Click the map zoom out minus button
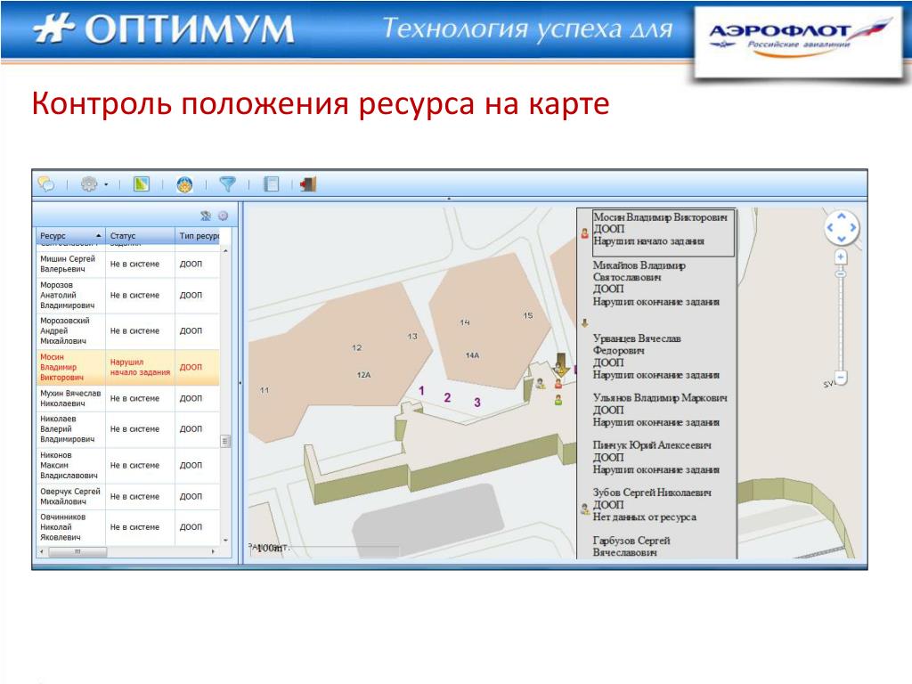Screen dimensions: 912x684 [x=840, y=378]
